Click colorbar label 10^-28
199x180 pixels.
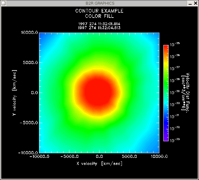tap(175, 80)
